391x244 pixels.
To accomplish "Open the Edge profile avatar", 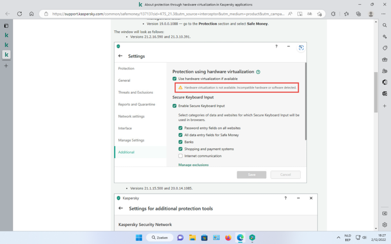I will (371, 14).
